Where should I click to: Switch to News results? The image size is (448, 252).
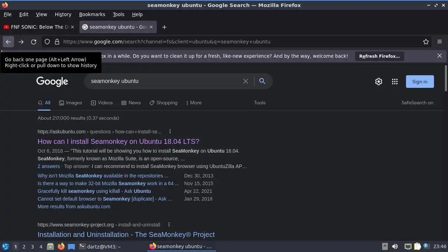131,103
